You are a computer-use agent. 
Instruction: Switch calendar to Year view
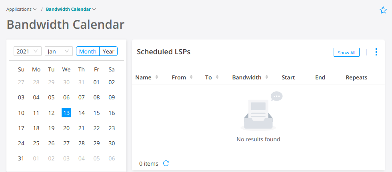coord(108,51)
